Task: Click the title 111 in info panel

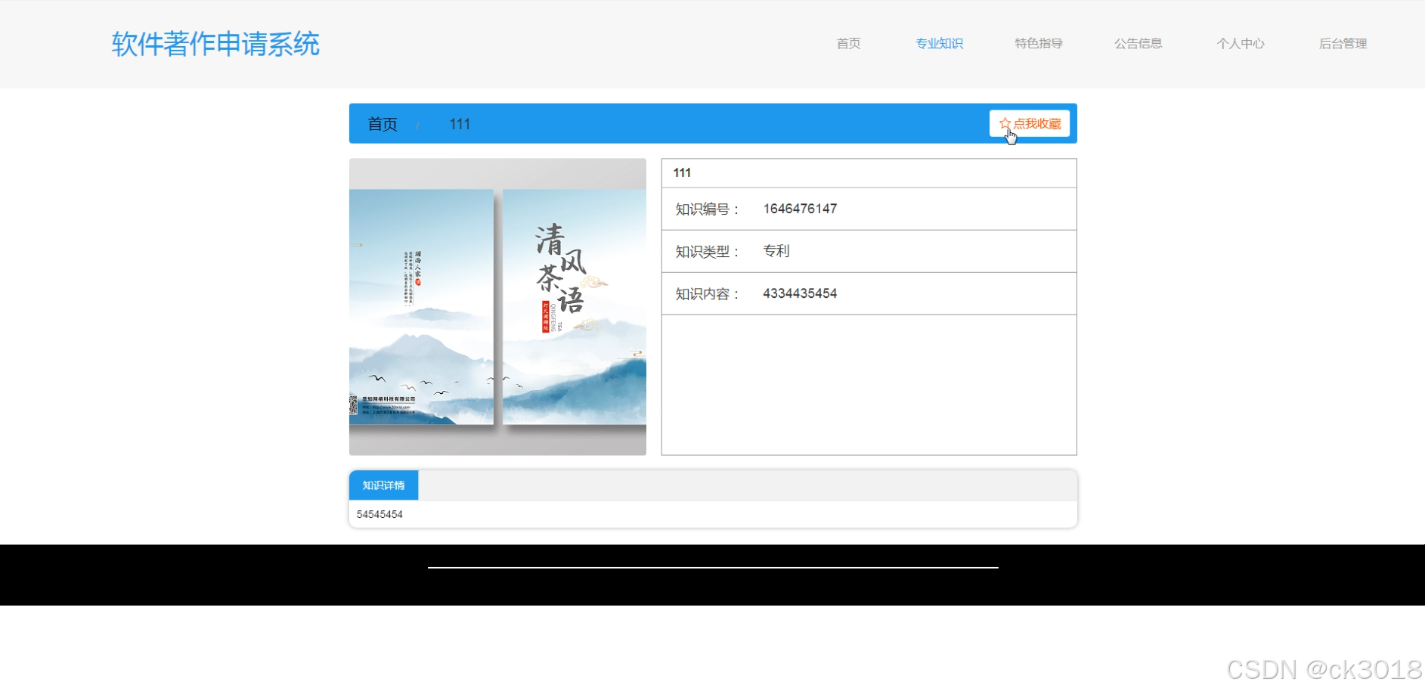Action: pos(682,172)
